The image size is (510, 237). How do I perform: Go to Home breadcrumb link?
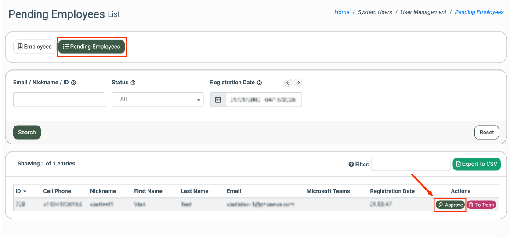tap(342, 12)
